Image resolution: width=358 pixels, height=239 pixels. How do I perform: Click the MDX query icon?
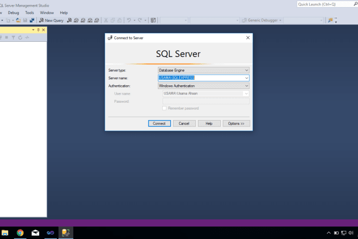pos(76,20)
